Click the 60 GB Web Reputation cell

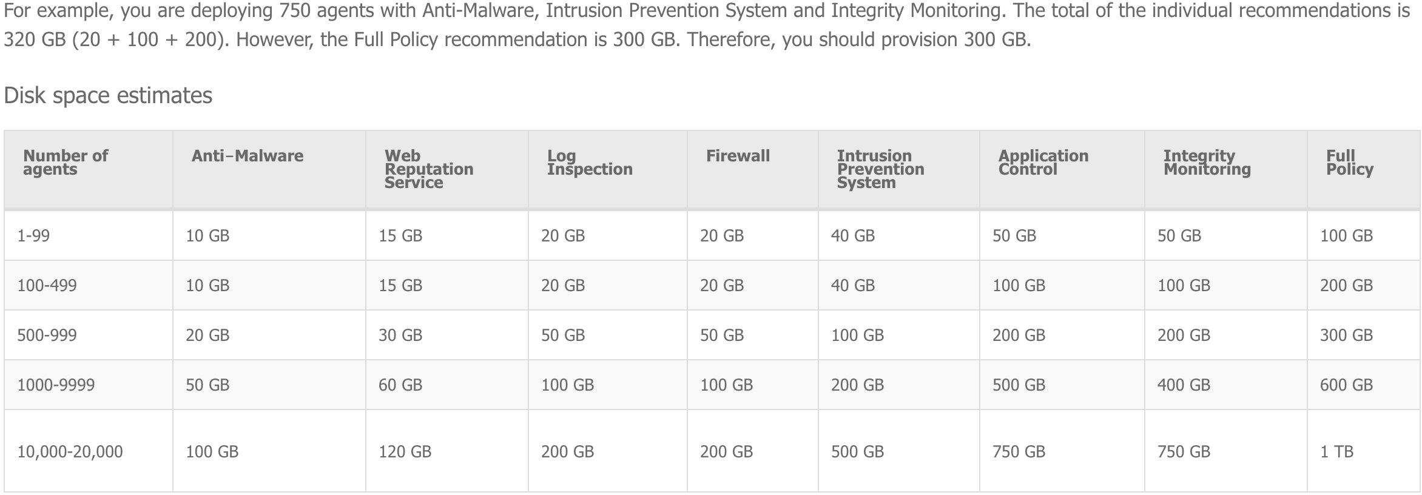pyautogui.click(x=400, y=385)
